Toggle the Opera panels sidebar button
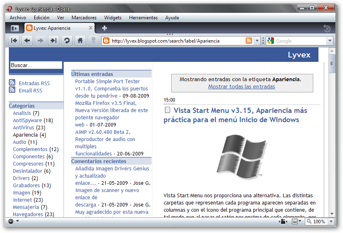This screenshot has height=233, width=343. pos(14,28)
